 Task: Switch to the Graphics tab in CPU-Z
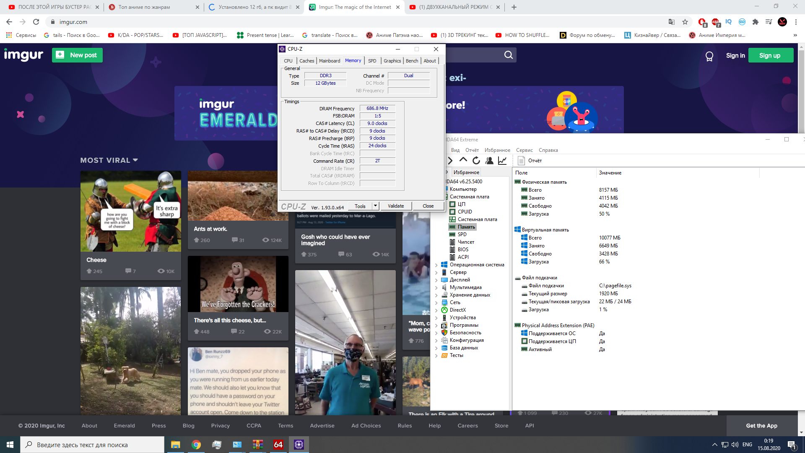(x=392, y=61)
